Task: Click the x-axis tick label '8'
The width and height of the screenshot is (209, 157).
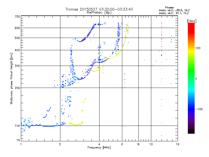Action: [x=138, y=144]
